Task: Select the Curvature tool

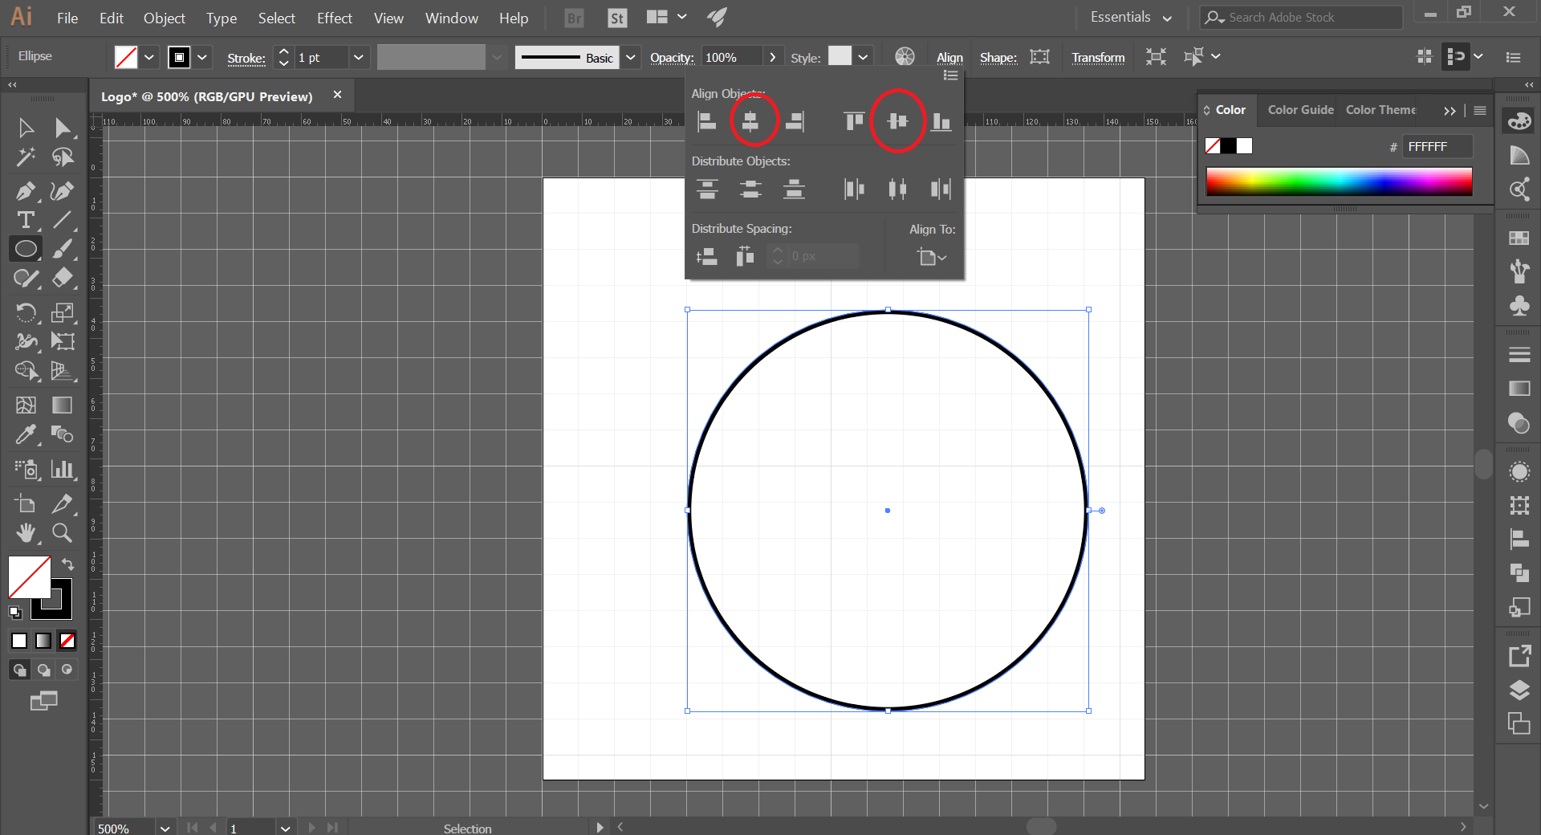Action: pyautogui.click(x=63, y=191)
